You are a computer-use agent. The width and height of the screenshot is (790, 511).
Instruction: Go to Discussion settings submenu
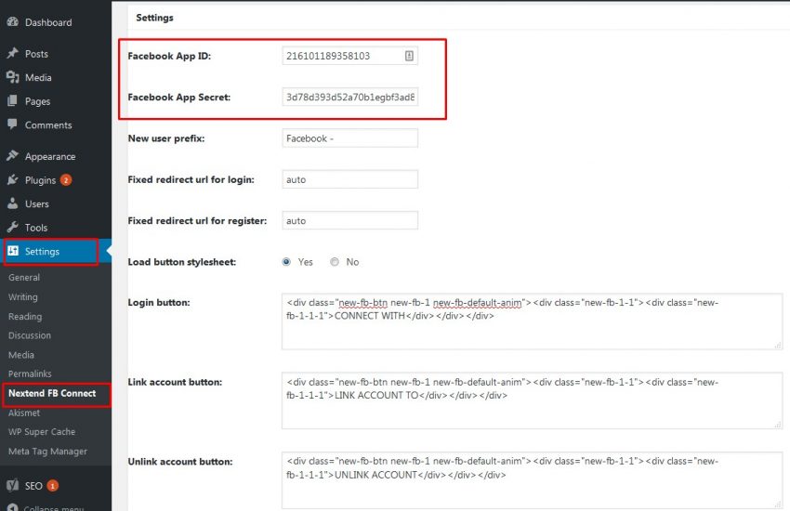pyautogui.click(x=29, y=334)
